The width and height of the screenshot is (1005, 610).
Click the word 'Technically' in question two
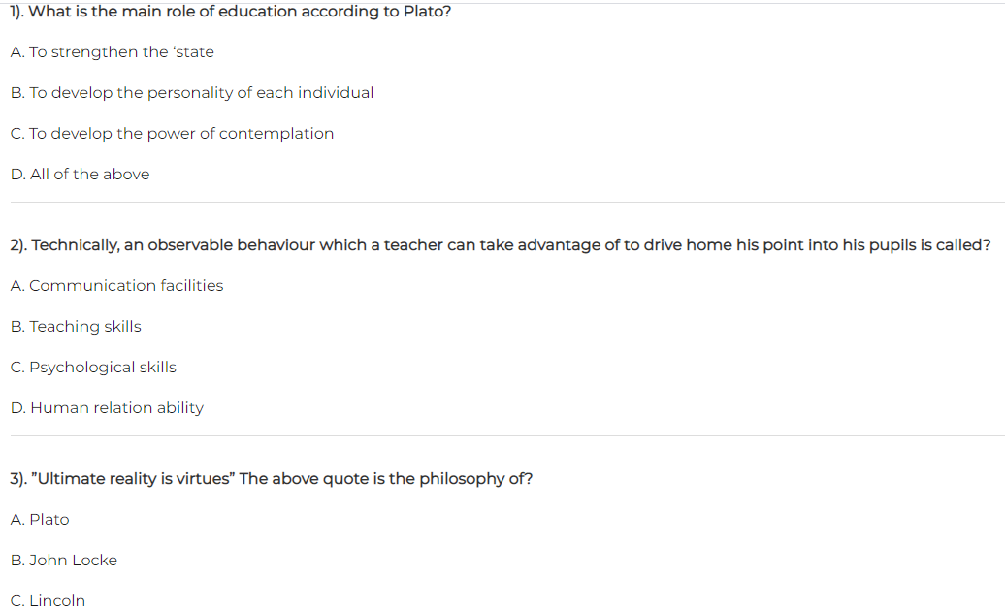75,245
